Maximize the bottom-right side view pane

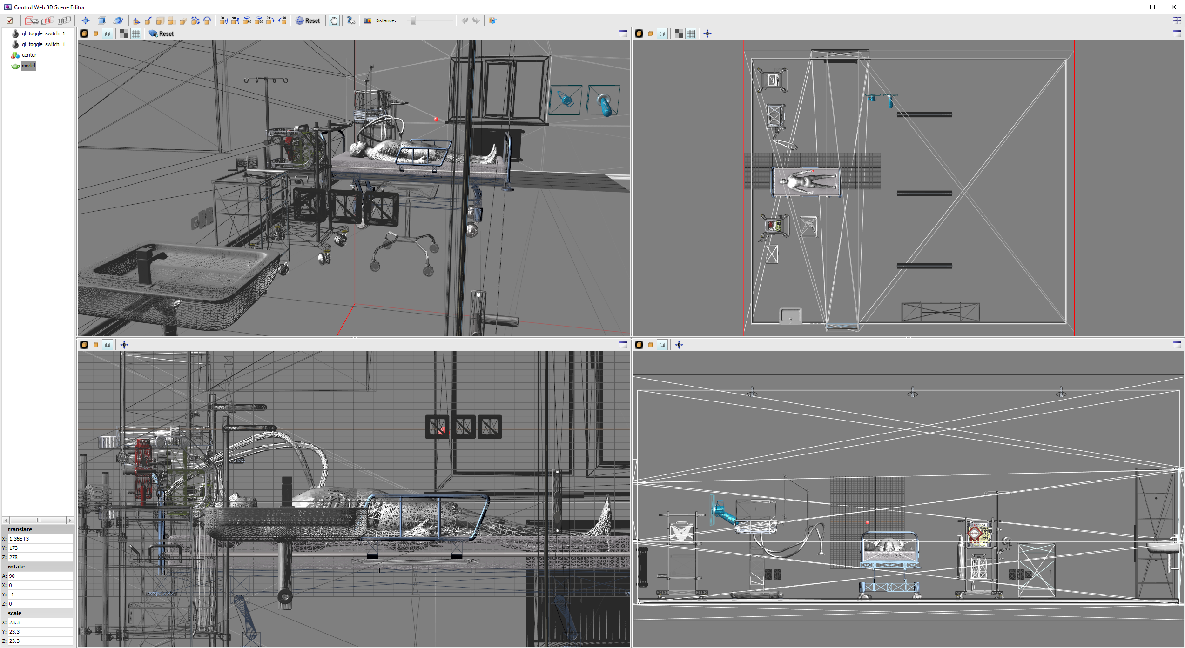1177,345
